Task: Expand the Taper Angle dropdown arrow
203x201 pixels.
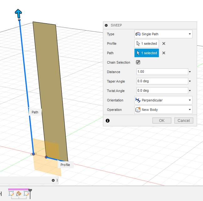Action: point(190,81)
